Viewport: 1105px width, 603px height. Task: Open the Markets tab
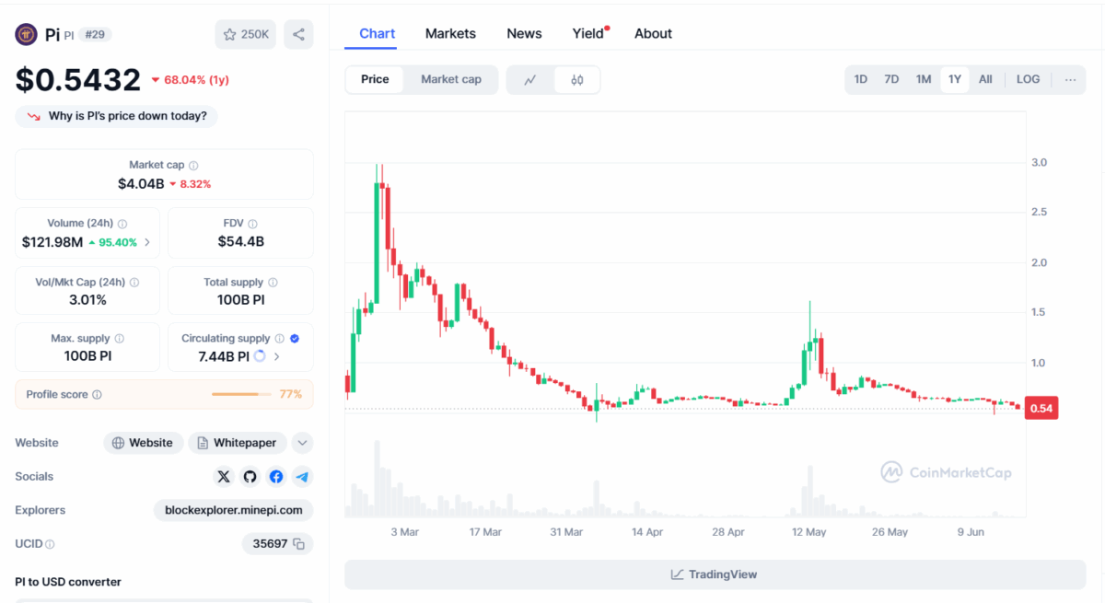point(450,33)
